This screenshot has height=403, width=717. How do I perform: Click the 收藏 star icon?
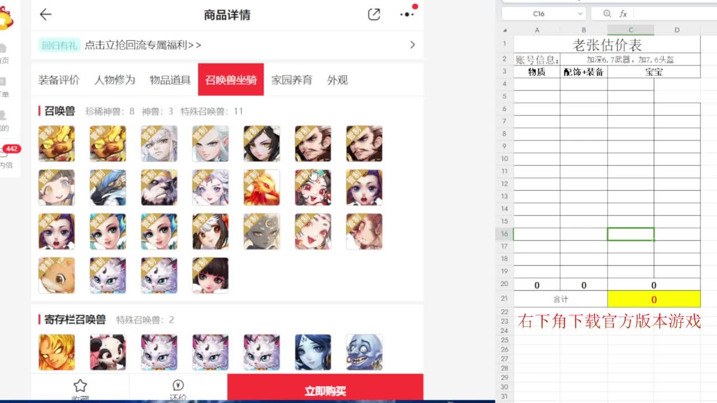80,385
